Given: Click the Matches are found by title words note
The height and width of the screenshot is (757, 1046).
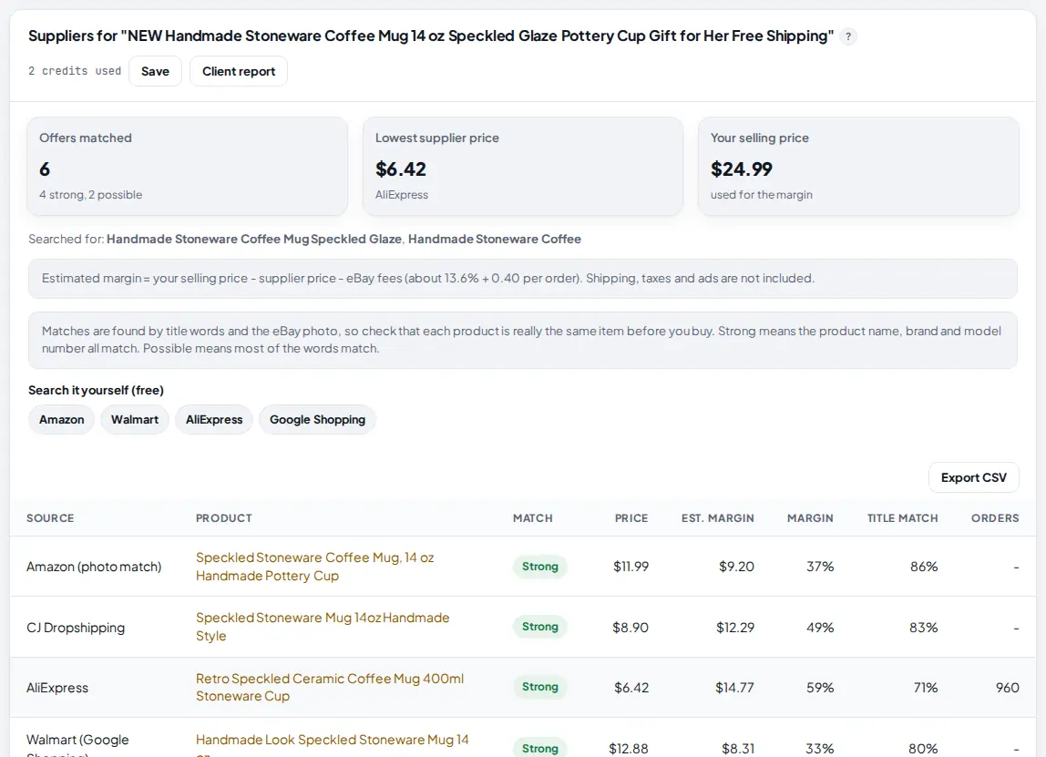Looking at the screenshot, I should [522, 340].
